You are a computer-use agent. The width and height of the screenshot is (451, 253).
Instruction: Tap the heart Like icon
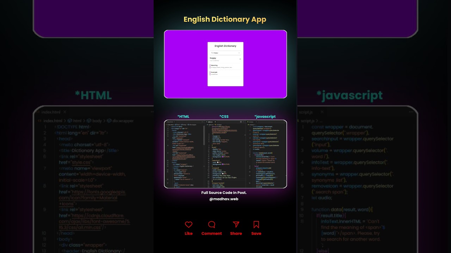(189, 225)
